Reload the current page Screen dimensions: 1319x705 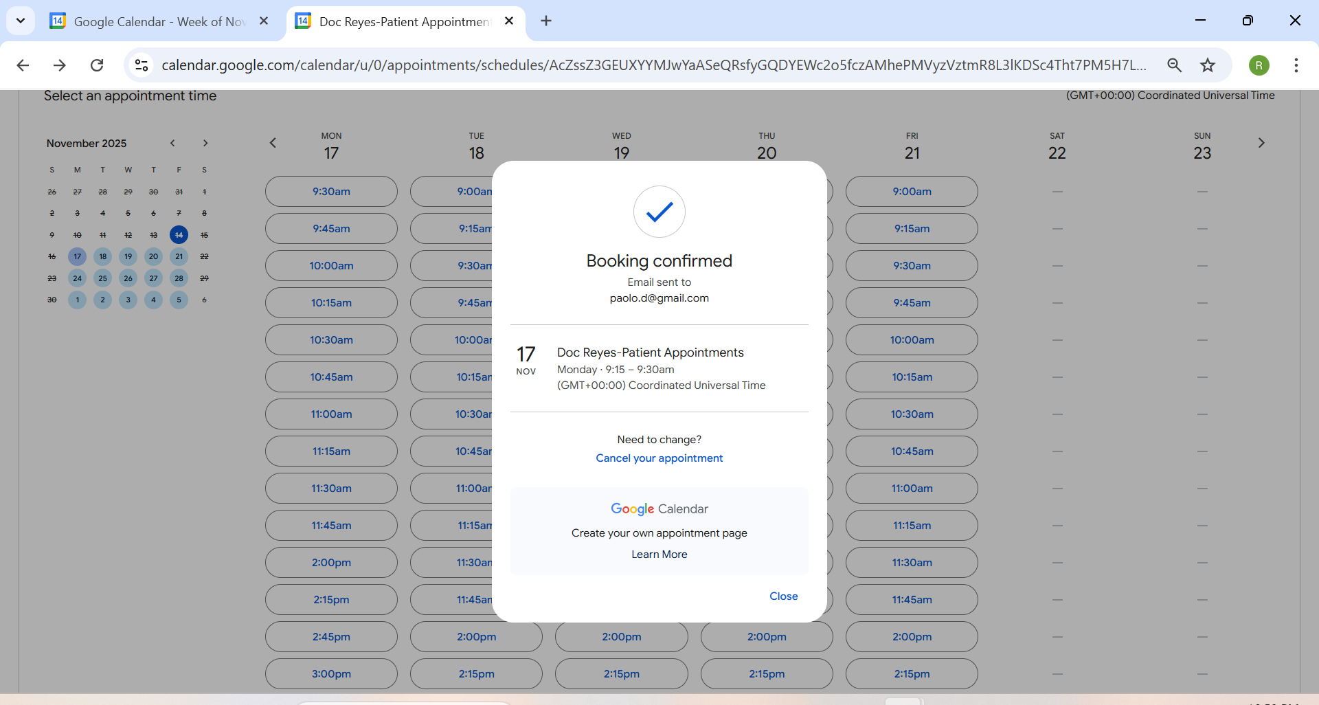point(97,65)
